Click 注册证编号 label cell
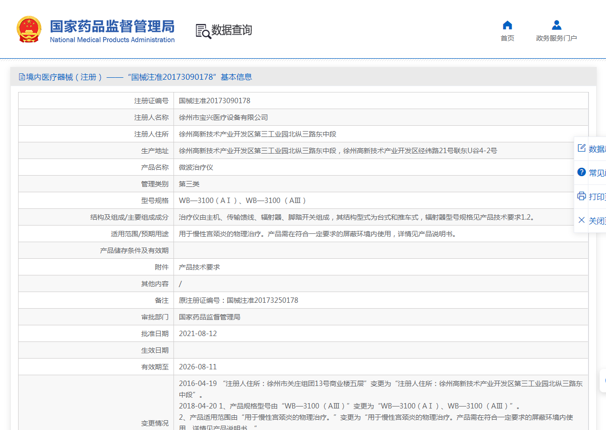 (x=96, y=101)
